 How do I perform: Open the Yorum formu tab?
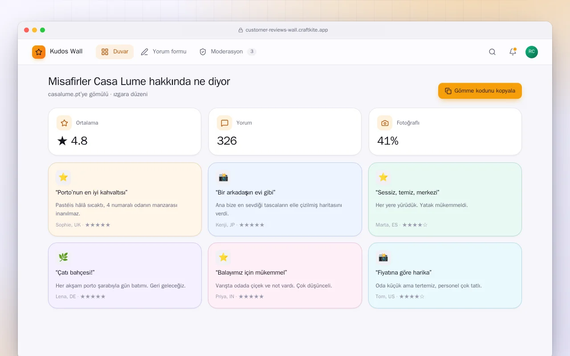pos(163,52)
